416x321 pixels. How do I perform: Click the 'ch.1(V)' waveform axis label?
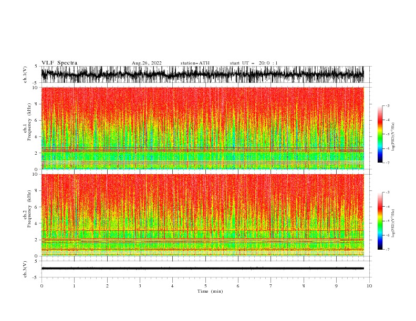(25, 74)
